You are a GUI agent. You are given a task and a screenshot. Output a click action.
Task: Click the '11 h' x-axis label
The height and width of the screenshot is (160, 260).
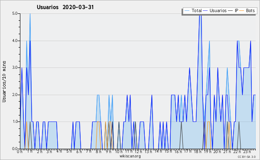(129, 151)
